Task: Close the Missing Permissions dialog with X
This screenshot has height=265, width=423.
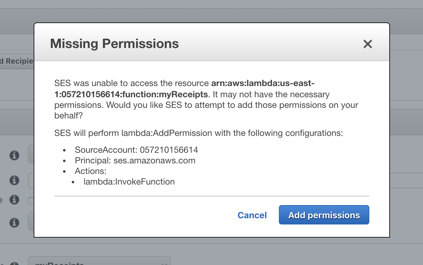Action: coord(368,44)
